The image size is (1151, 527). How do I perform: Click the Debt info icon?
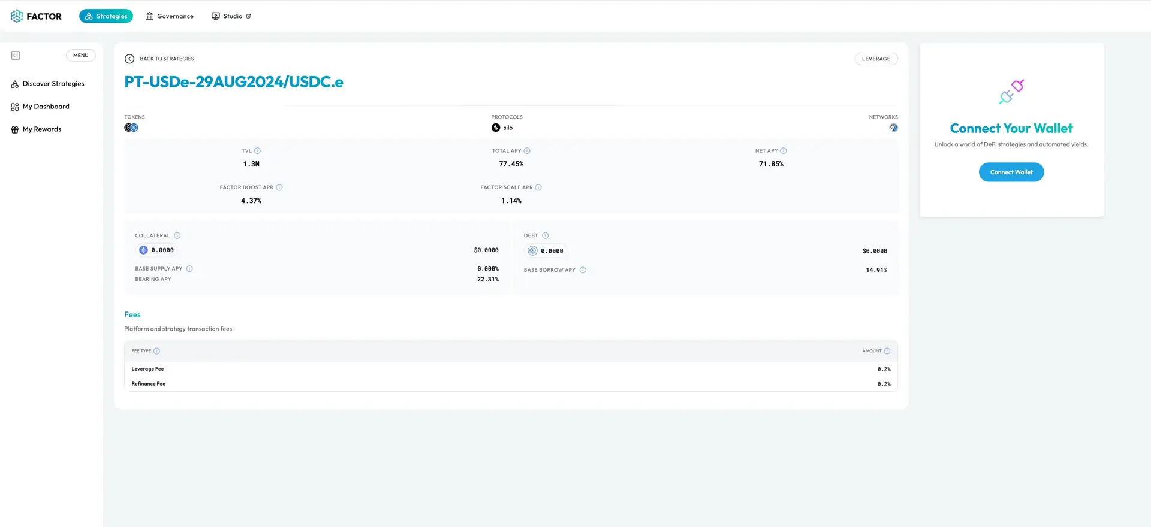(x=545, y=236)
